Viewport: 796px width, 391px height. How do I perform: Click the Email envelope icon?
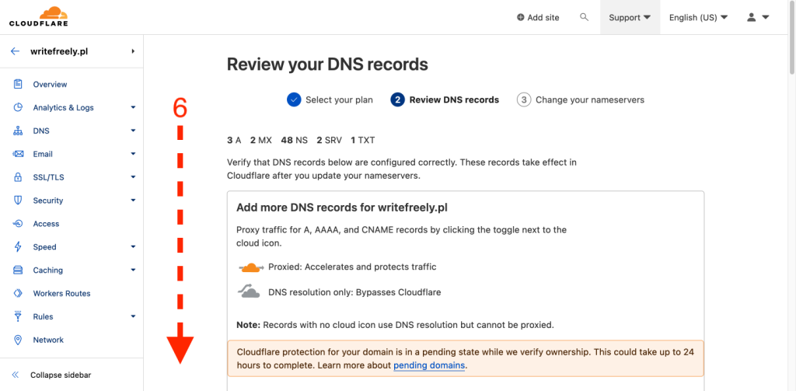(17, 154)
